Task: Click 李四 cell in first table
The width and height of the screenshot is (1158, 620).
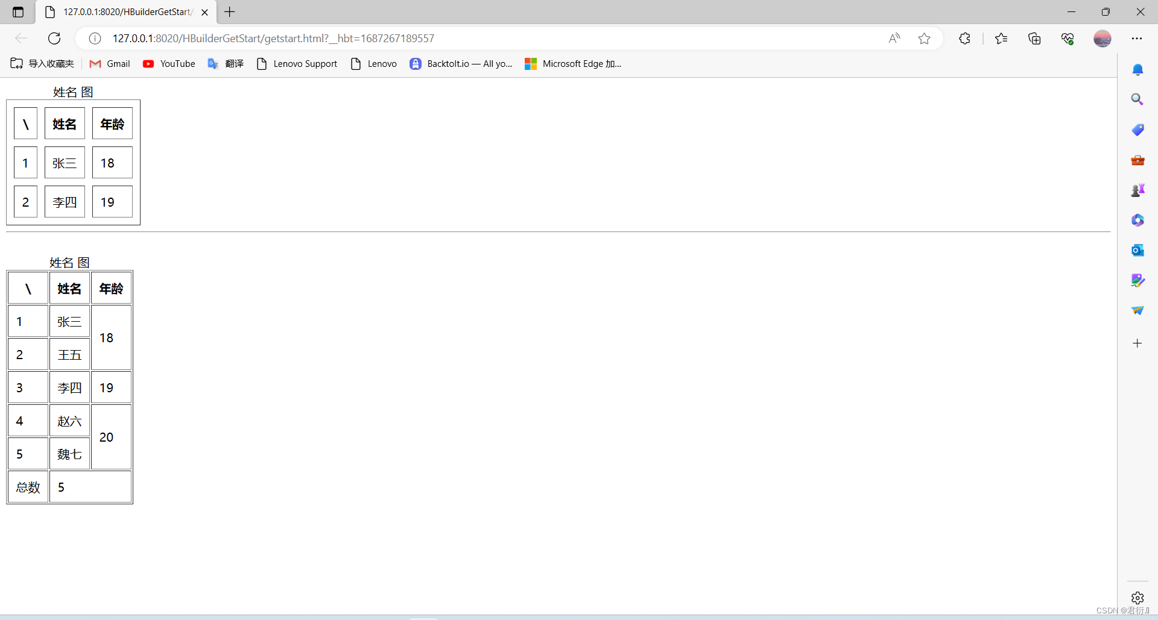Action: tap(65, 202)
